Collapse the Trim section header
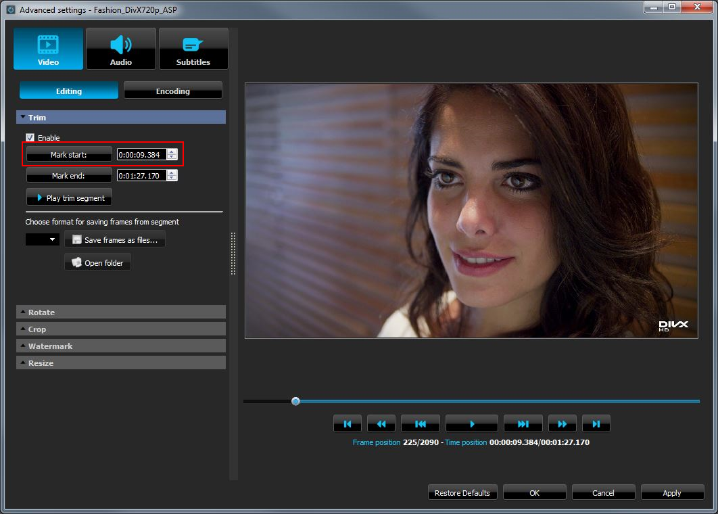This screenshot has height=514, width=718. pos(120,117)
